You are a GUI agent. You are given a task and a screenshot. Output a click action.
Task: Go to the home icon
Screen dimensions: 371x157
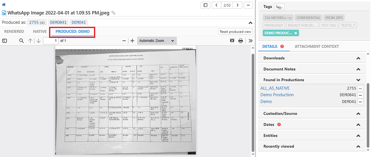click(4, 5)
